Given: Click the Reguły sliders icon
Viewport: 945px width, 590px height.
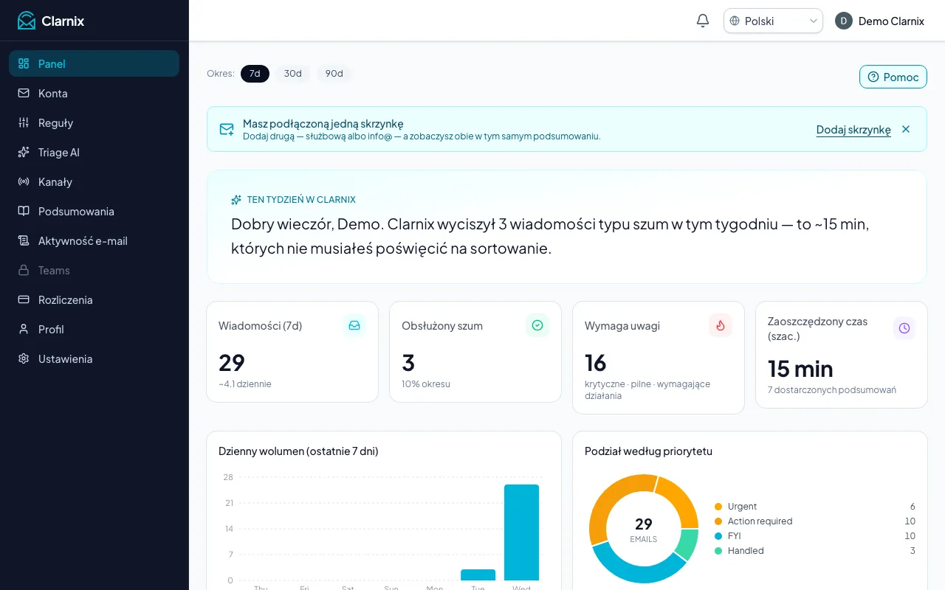Looking at the screenshot, I should [x=24, y=122].
